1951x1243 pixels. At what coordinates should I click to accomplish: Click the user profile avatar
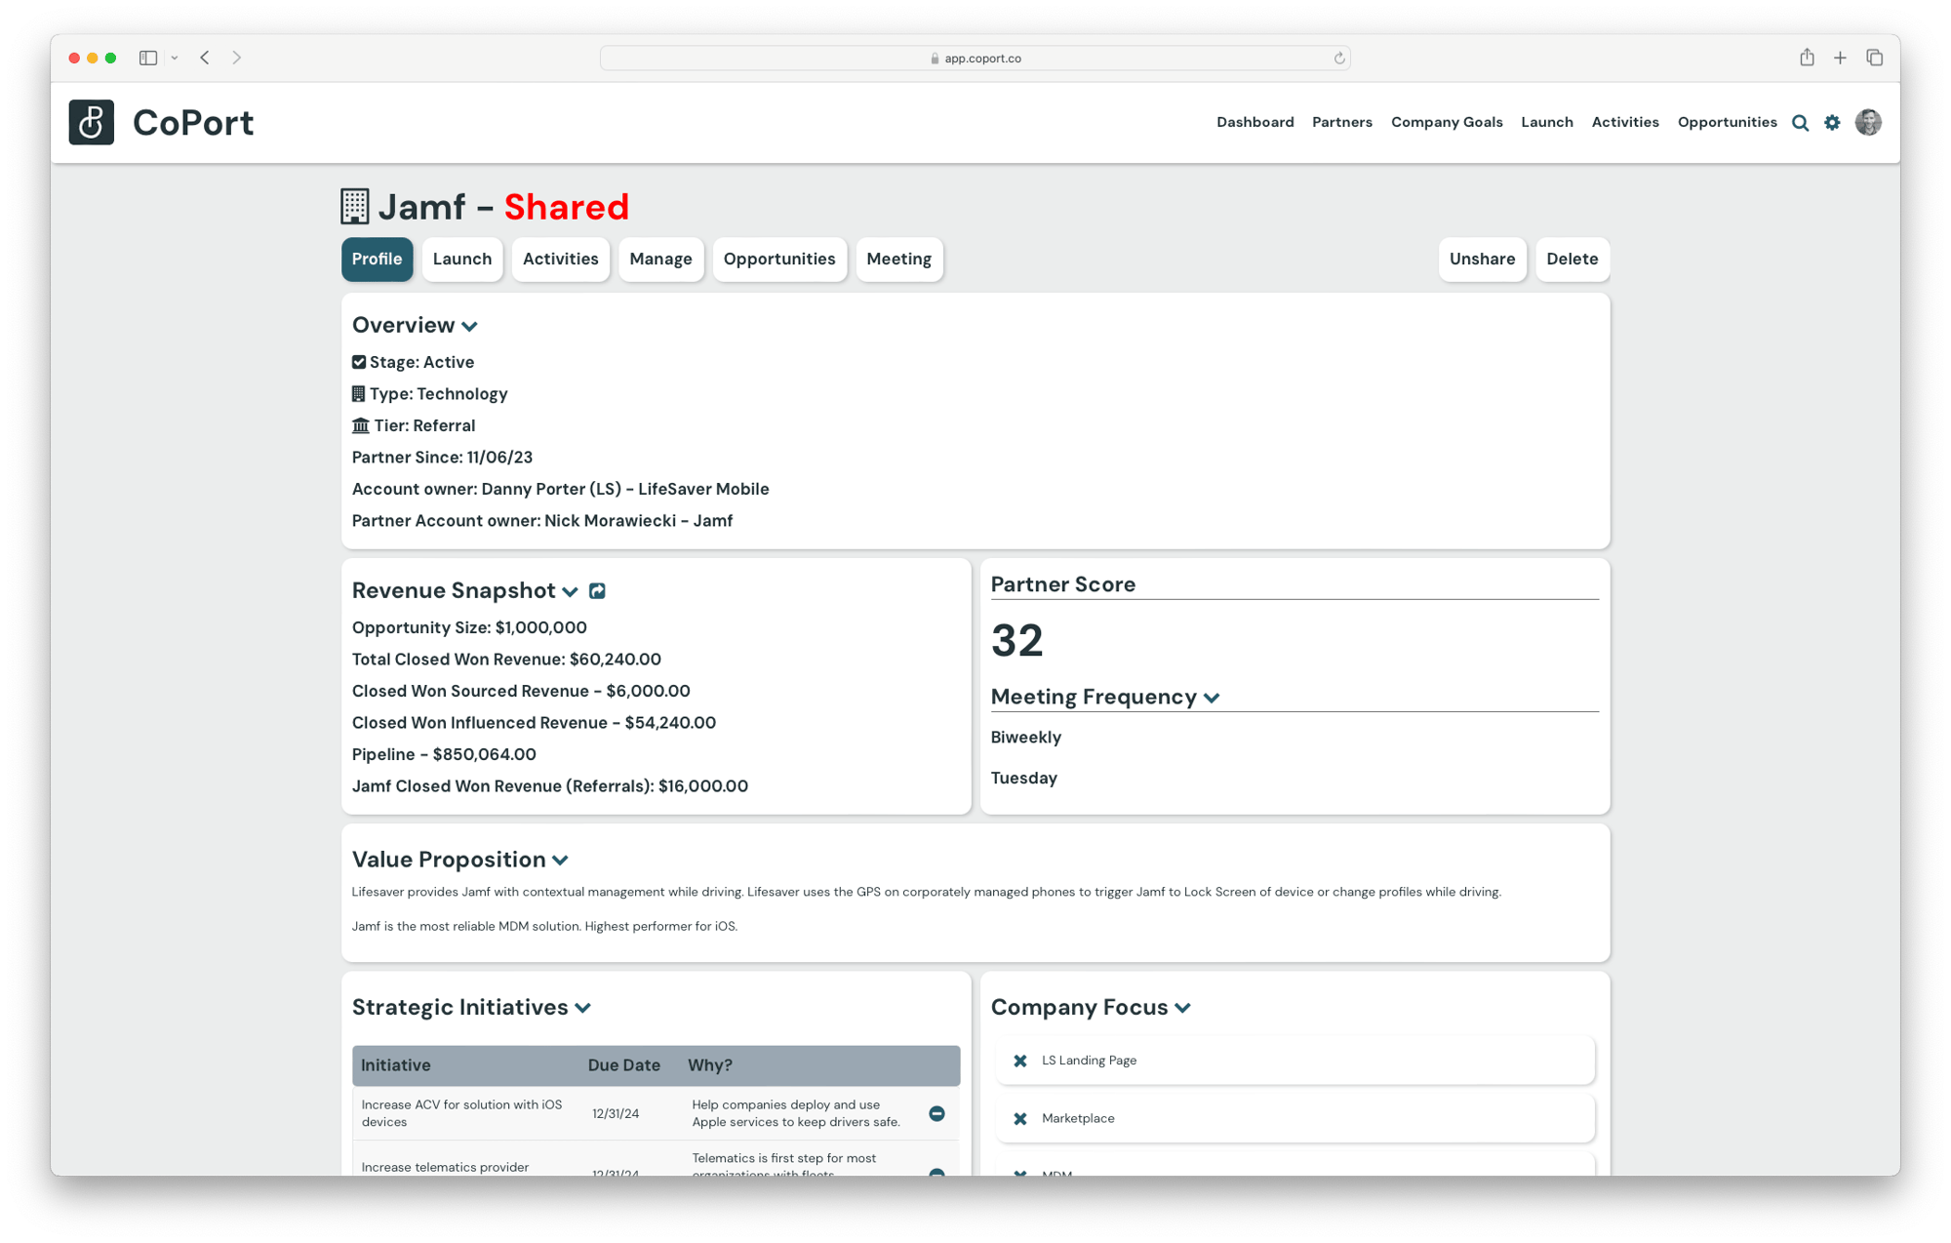click(1868, 122)
